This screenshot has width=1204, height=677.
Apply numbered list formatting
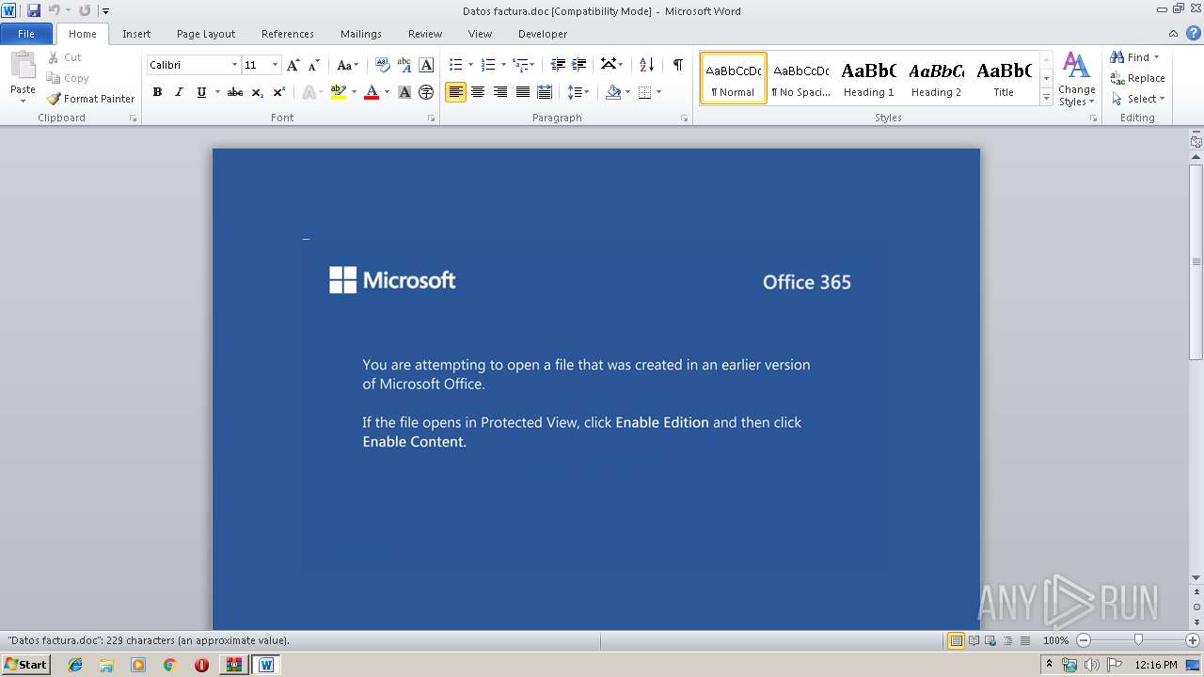coord(488,65)
